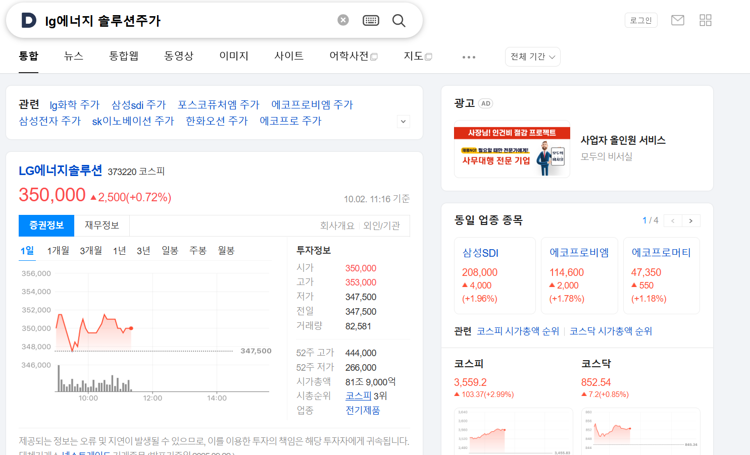750x455 pixels.
Task: Search related 삼성전자 주가
Action: click(49, 121)
